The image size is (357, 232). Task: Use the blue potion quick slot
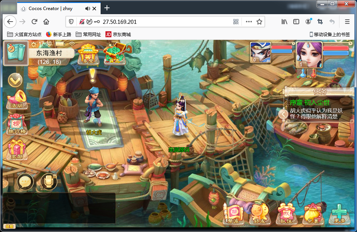point(301,73)
